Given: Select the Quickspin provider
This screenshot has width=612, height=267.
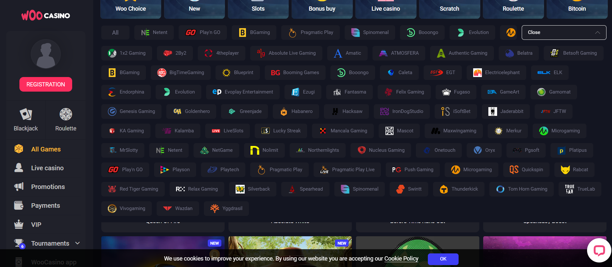Looking at the screenshot, I should [x=526, y=170].
